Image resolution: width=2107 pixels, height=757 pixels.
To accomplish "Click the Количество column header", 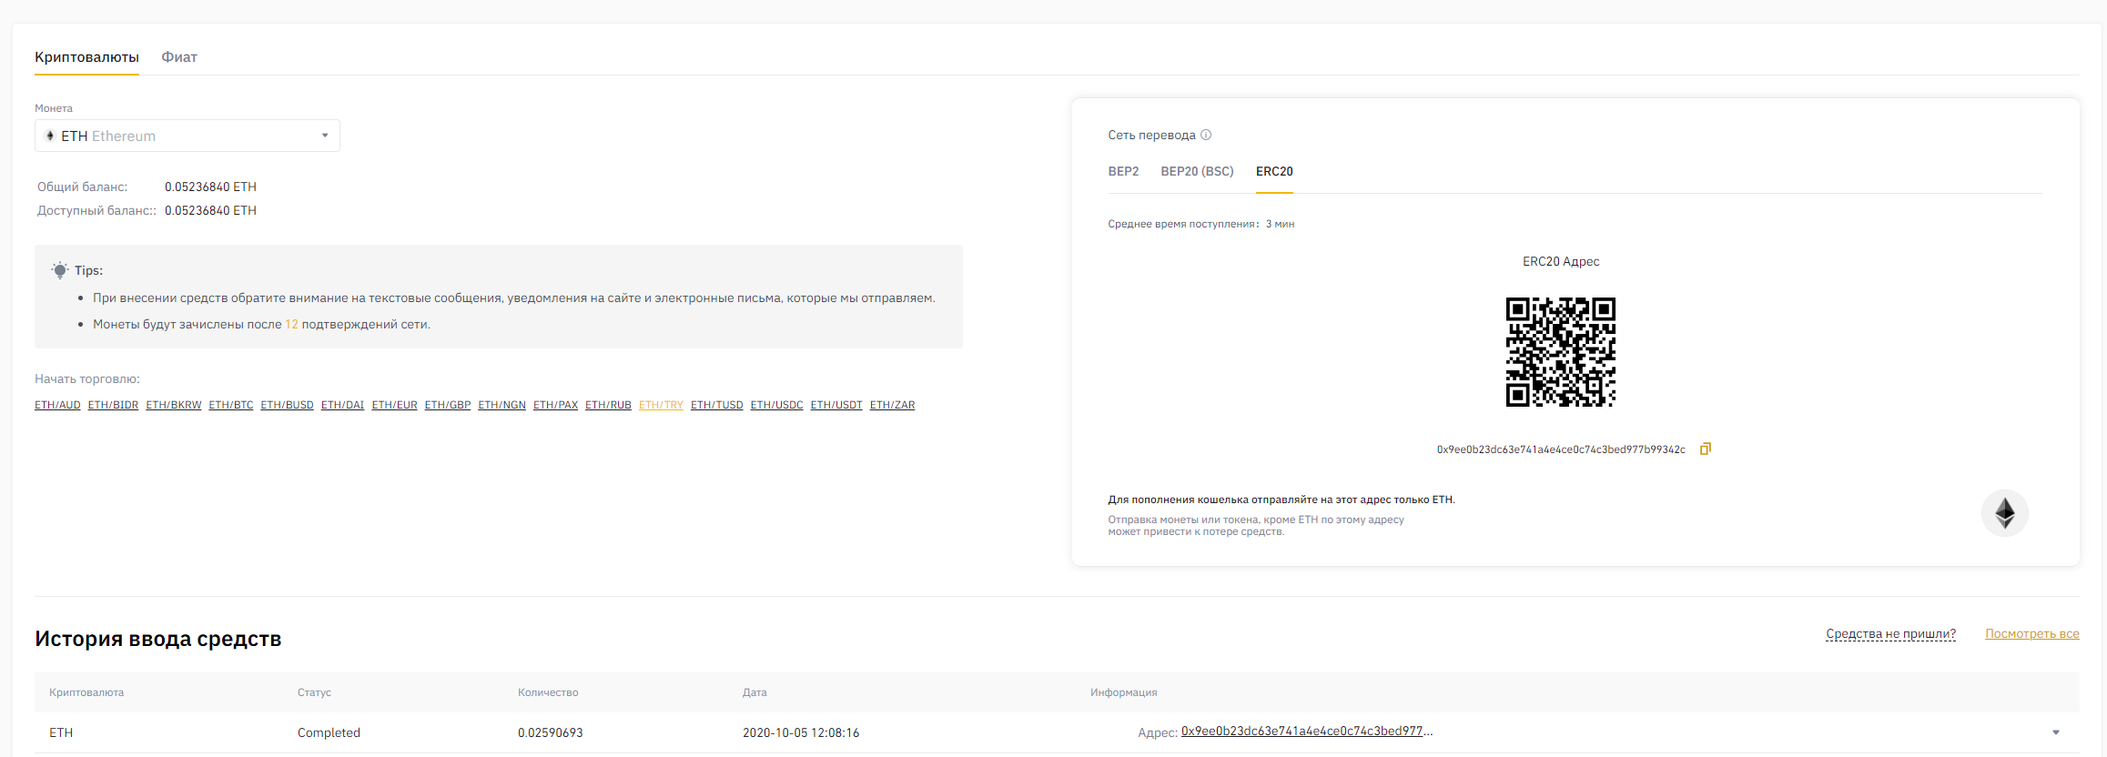I will 548,692.
